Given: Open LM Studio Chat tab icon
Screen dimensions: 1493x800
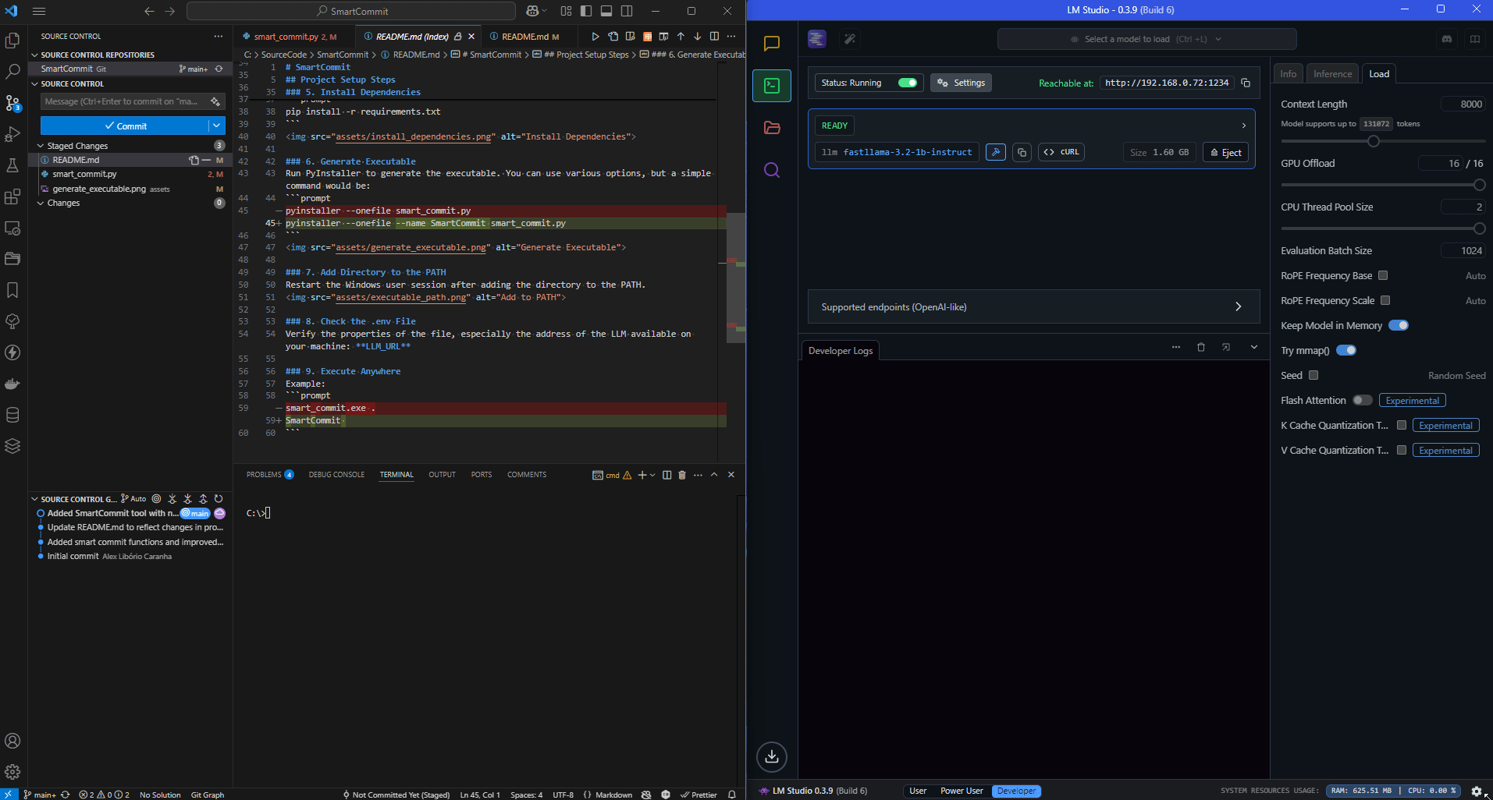Looking at the screenshot, I should [772, 44].
